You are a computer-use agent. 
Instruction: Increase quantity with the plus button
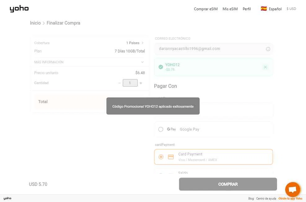[141, 83]
